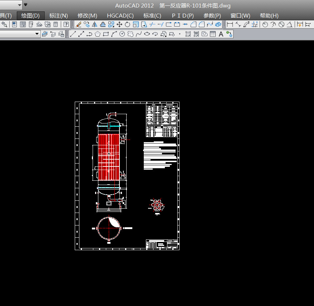Open the 标注(N) dimension menu
314x306 pixels.
coord(59,16)
